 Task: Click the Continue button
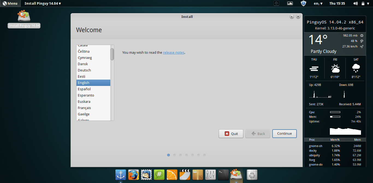[x=285, y=134]
